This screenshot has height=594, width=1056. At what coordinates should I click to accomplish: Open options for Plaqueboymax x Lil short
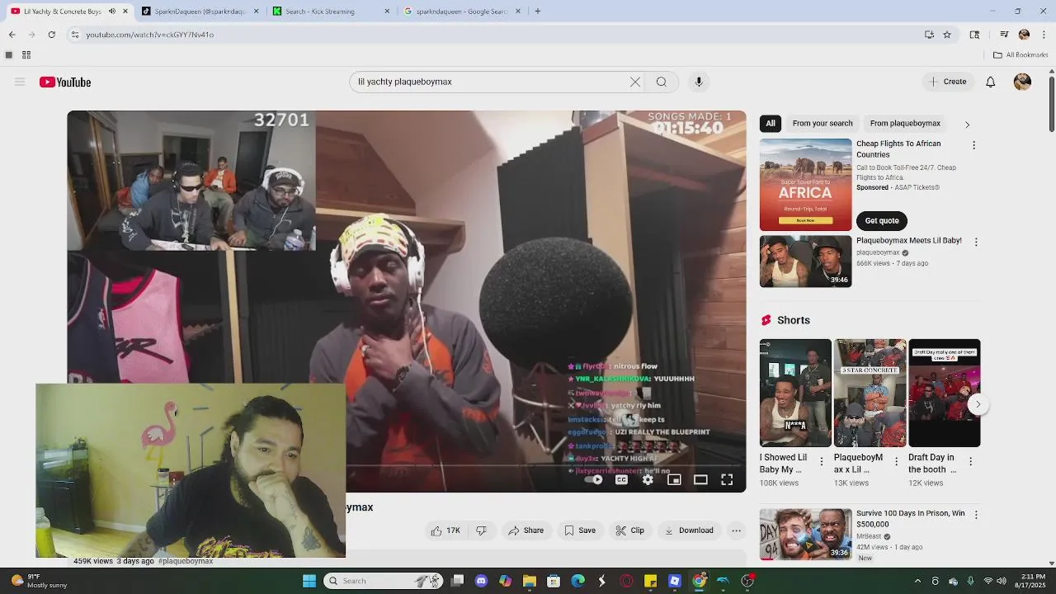point(896,462)
